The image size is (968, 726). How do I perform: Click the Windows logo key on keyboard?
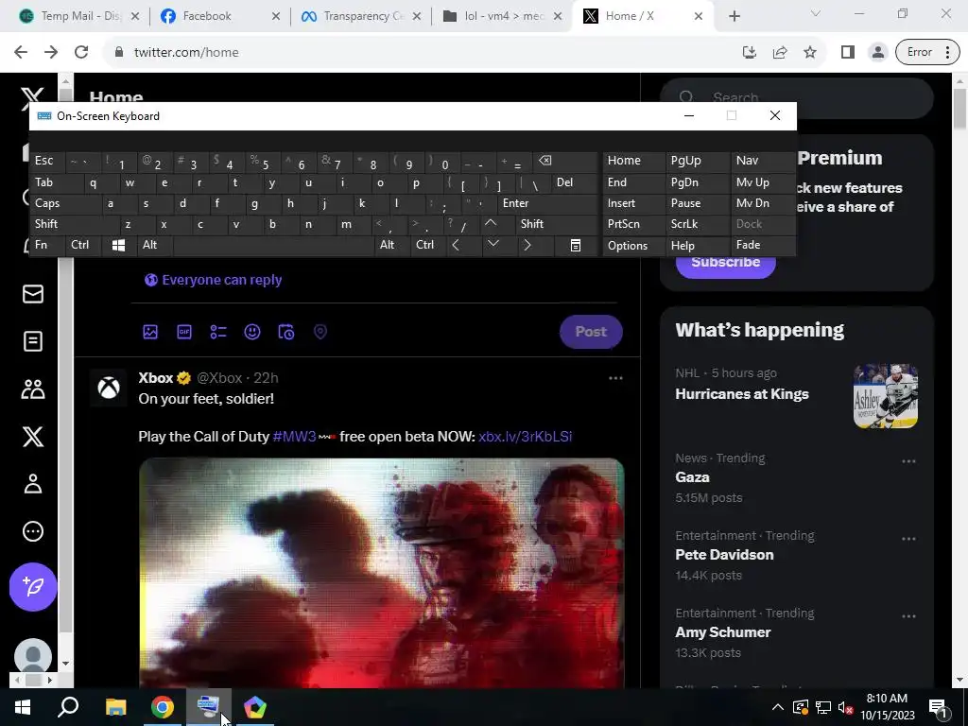(118, 245)
